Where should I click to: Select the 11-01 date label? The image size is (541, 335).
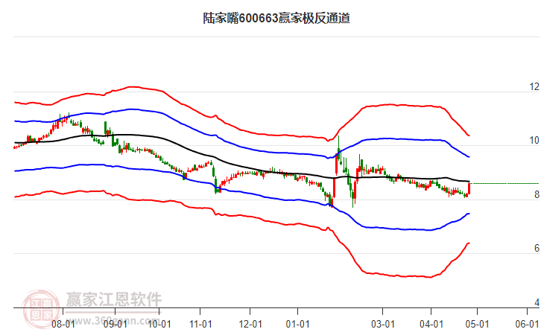pyautogui.click(x=200, y=324)
